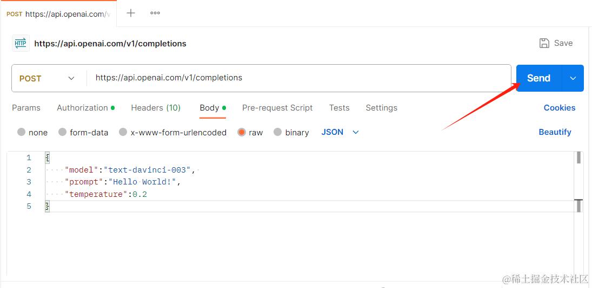Click the Send button

click(x=539, y=78)
